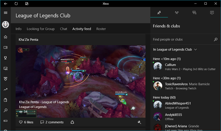The image size is (221, 131).
Task: Refresh the page with reload icon
Action: pyautogui.click(x=16, y=4)
